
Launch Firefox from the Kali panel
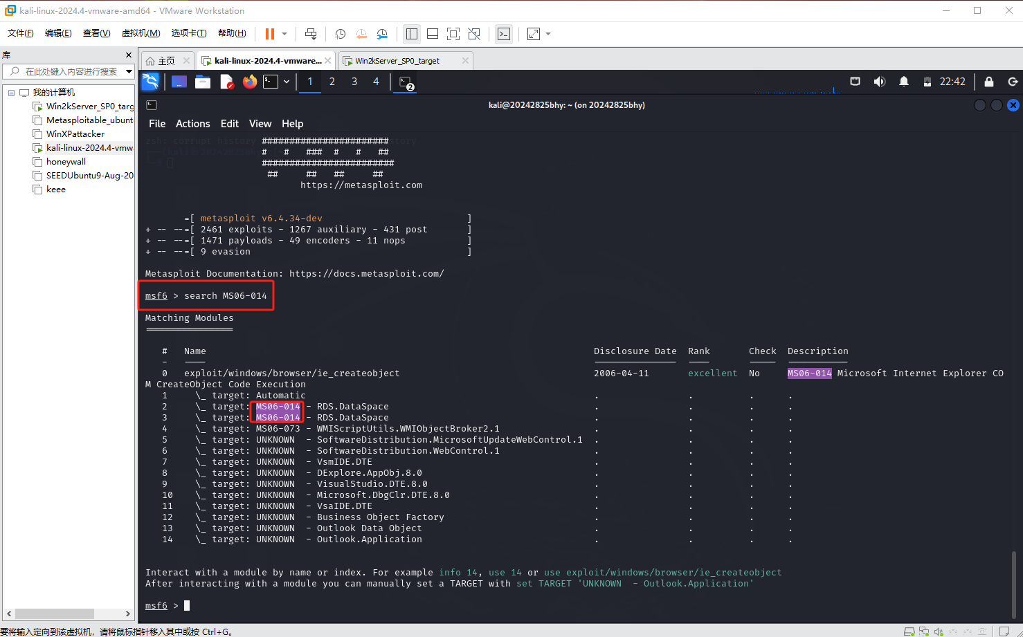point(250,82)
